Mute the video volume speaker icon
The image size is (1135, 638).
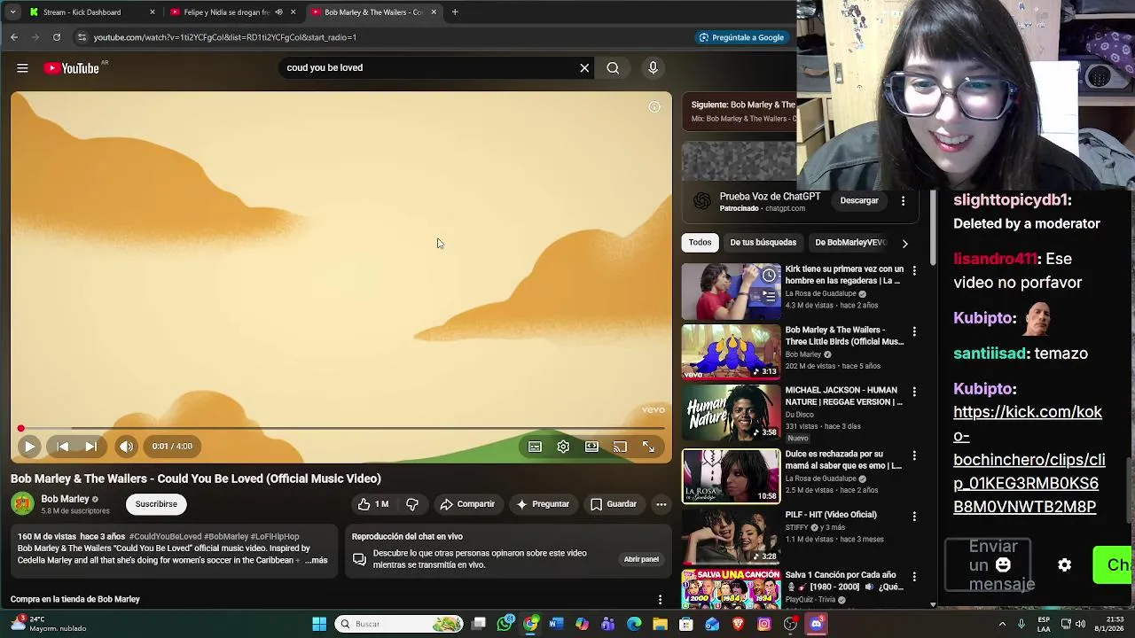coord(127,447)
